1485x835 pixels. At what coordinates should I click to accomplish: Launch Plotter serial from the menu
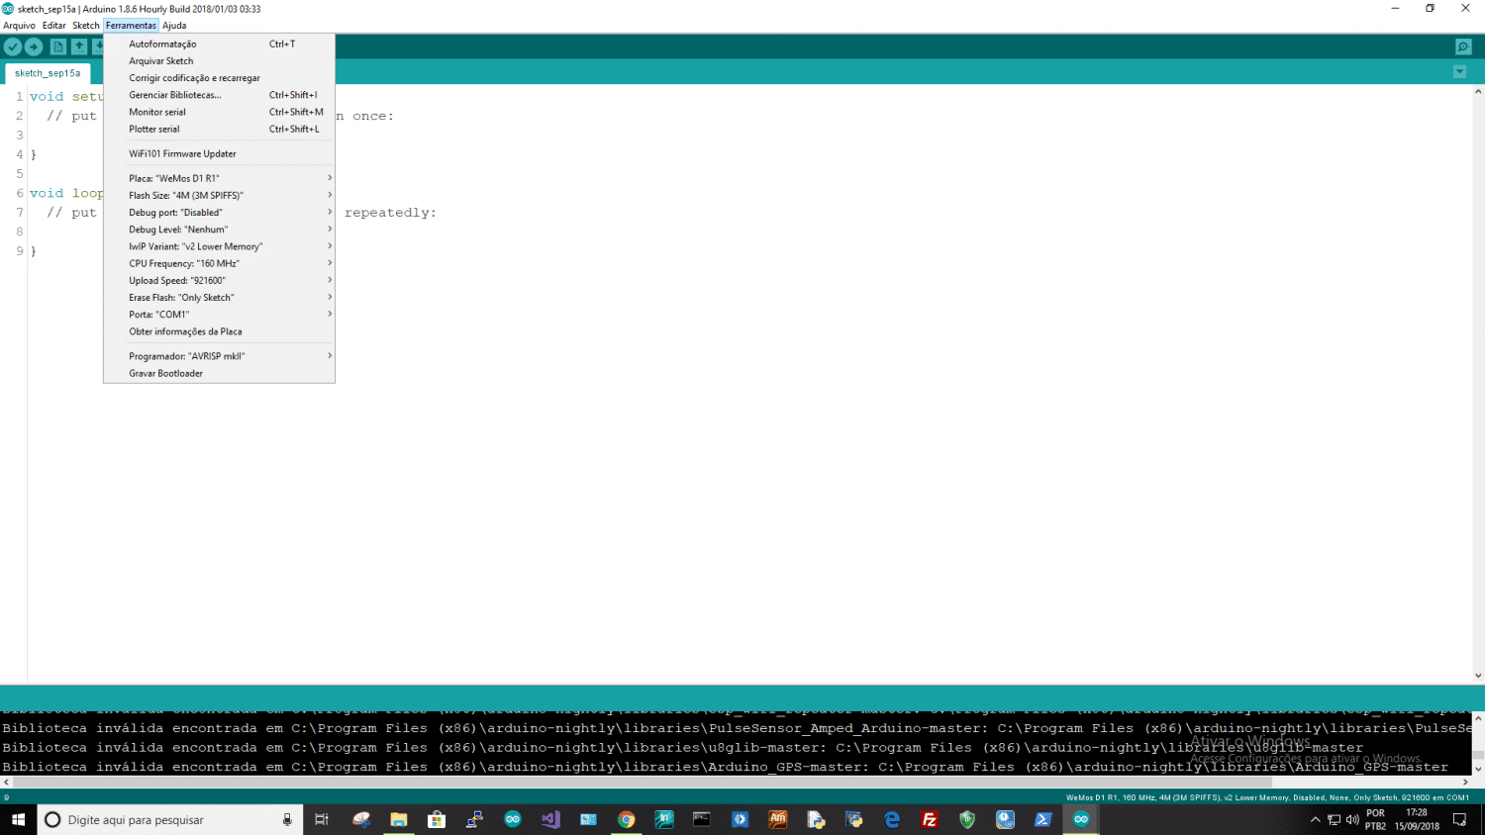click(219, 129)
